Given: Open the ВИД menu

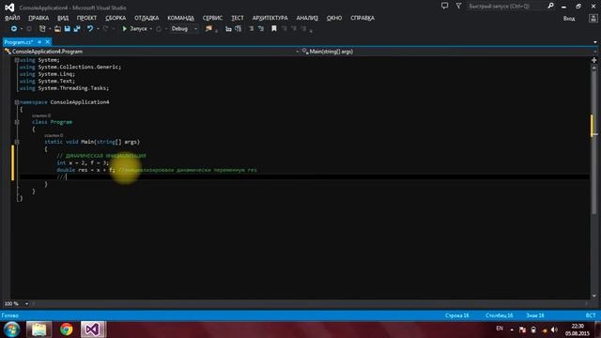Looking at the screenshot, I should (x=63, y=18).
